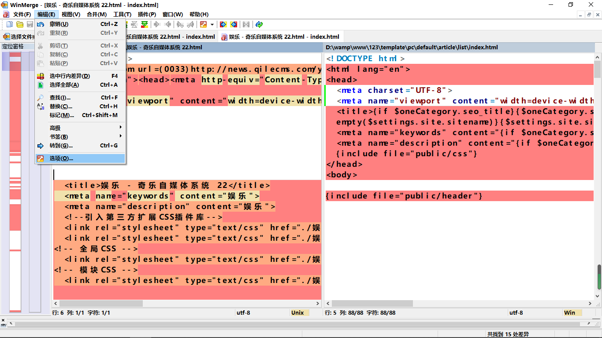
Task: Click the New comparison document icon
Action: pyautogui.click(x=9, y=24)
